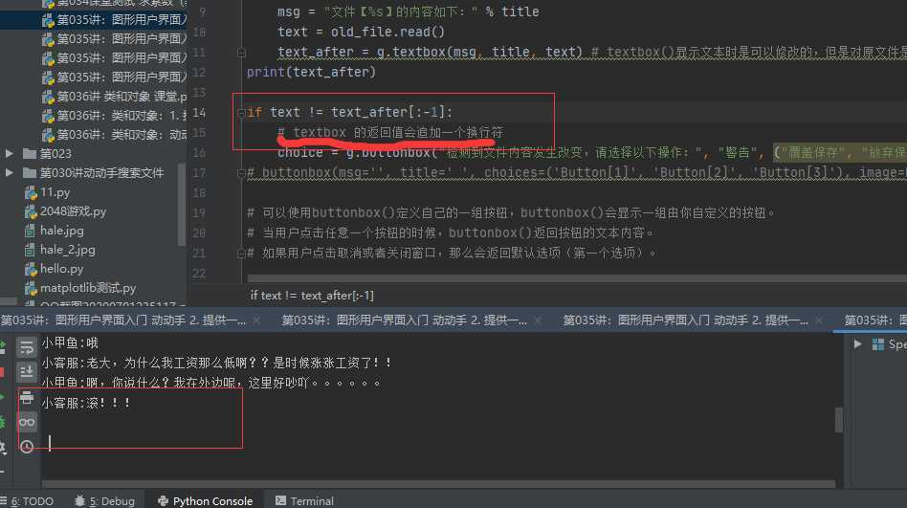This screenshot has width=907, height=508.
Task: Click the Python icon on Python Console tab
Action: 163,501
